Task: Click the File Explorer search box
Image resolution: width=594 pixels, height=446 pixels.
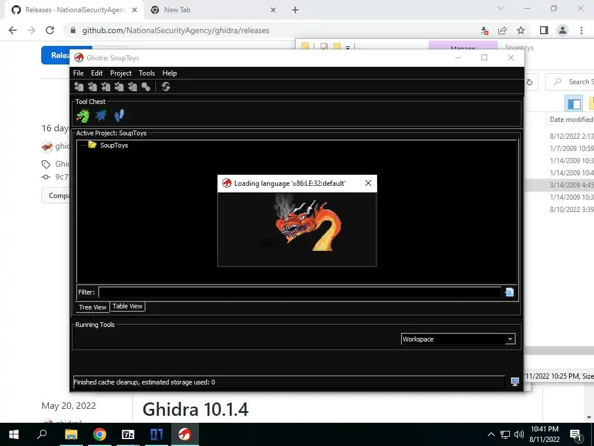Action: pos(570,82)
